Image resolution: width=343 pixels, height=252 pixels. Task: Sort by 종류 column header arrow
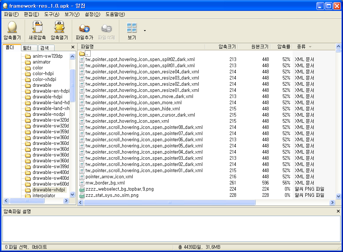(310, 47)
